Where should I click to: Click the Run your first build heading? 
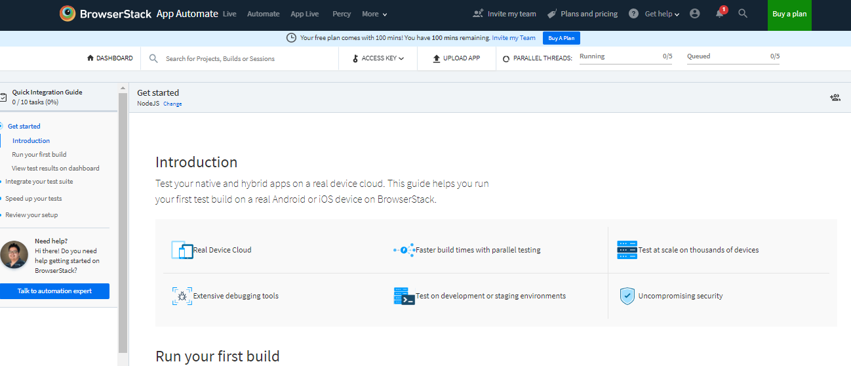click(218, 356)
